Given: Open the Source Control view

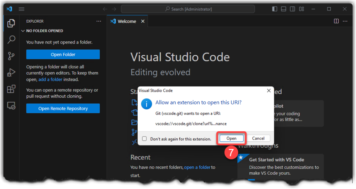Looking at the screenshot, I should coord(11,56).
